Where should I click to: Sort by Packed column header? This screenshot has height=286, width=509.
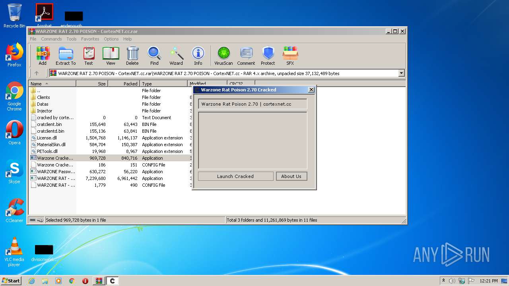(124, 84)
